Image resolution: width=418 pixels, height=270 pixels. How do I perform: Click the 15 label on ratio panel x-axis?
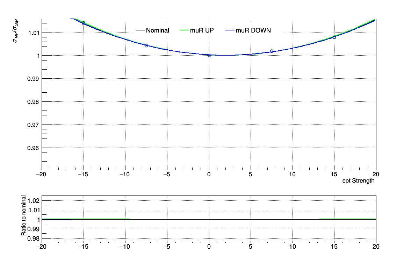click(x=334, y=247)
